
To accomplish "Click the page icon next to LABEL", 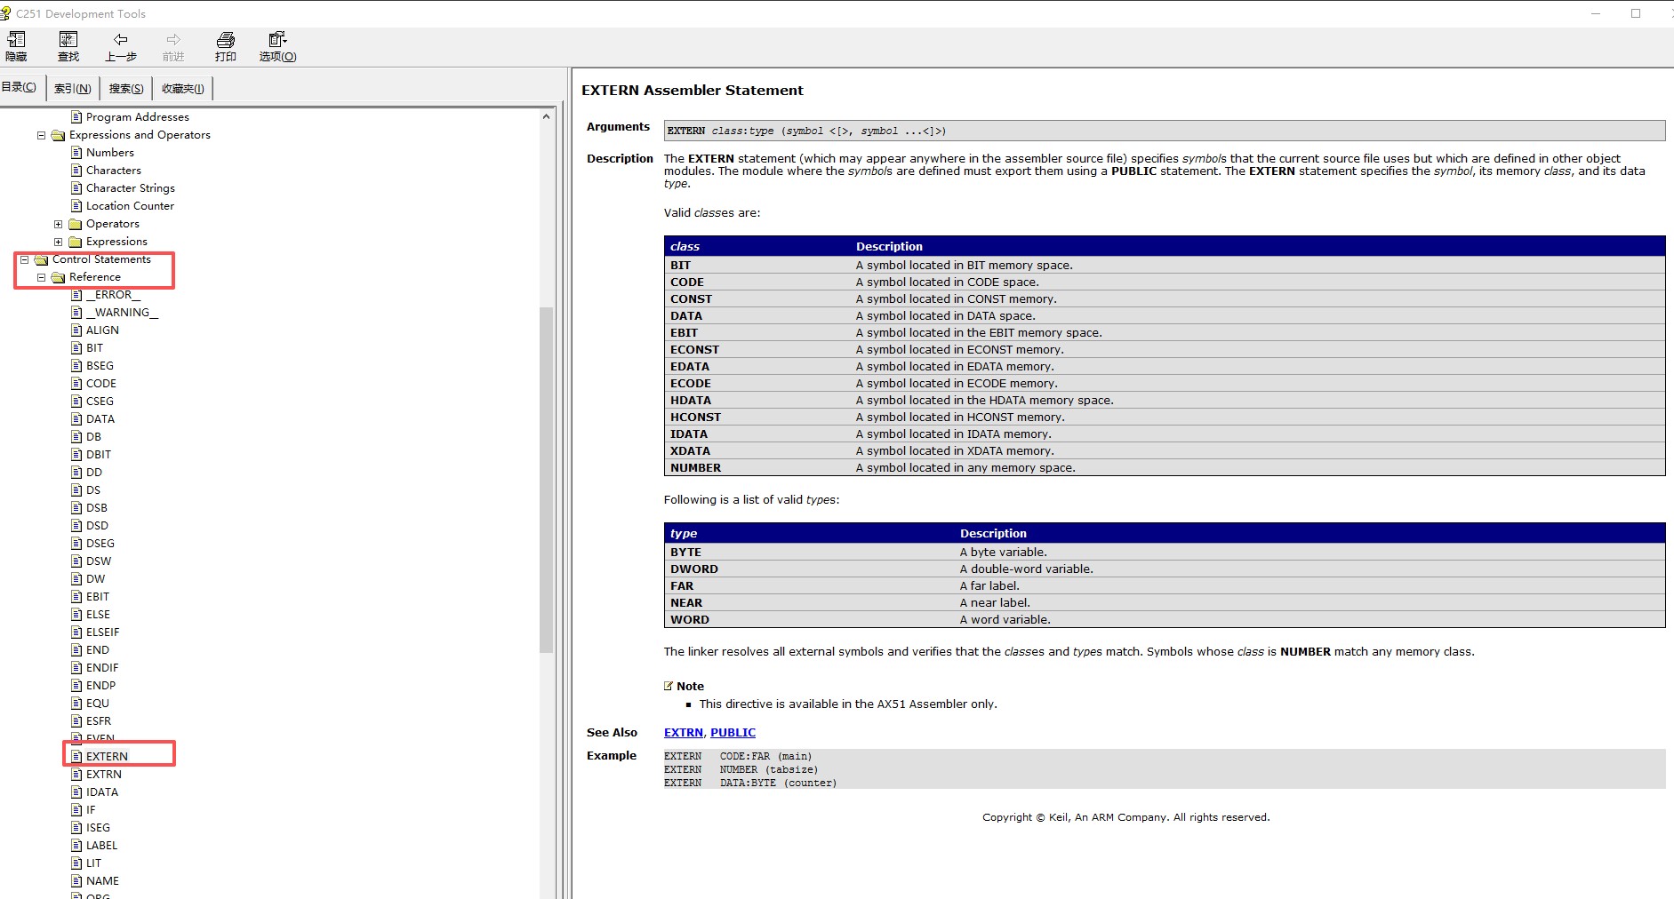I will point(76,846).
